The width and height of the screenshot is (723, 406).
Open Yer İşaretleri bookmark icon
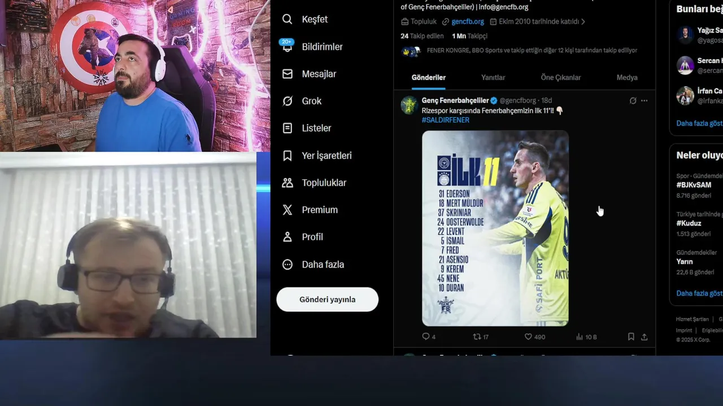click(x=287, y=156)
